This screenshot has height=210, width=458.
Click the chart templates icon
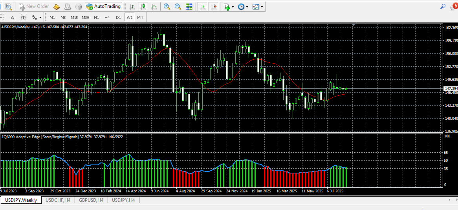256,6
